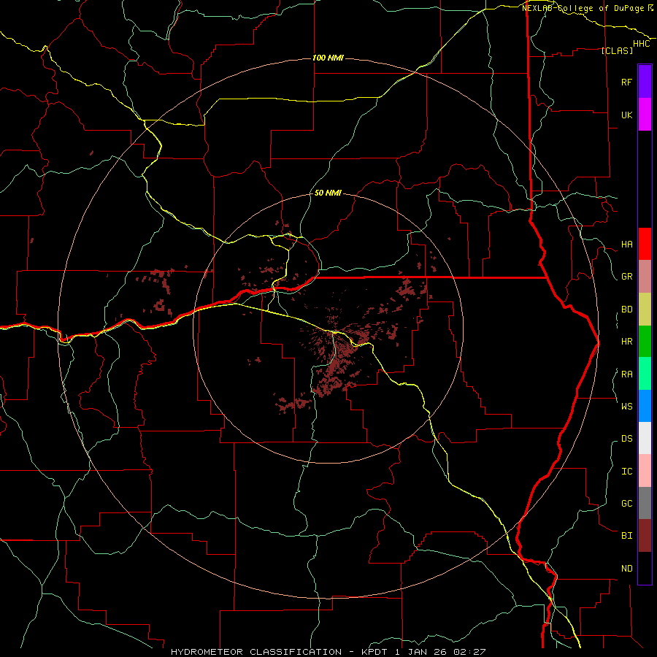Click the IC light-pink legend swatch
This screenshot has width=657, height=657.
[645, 471]
